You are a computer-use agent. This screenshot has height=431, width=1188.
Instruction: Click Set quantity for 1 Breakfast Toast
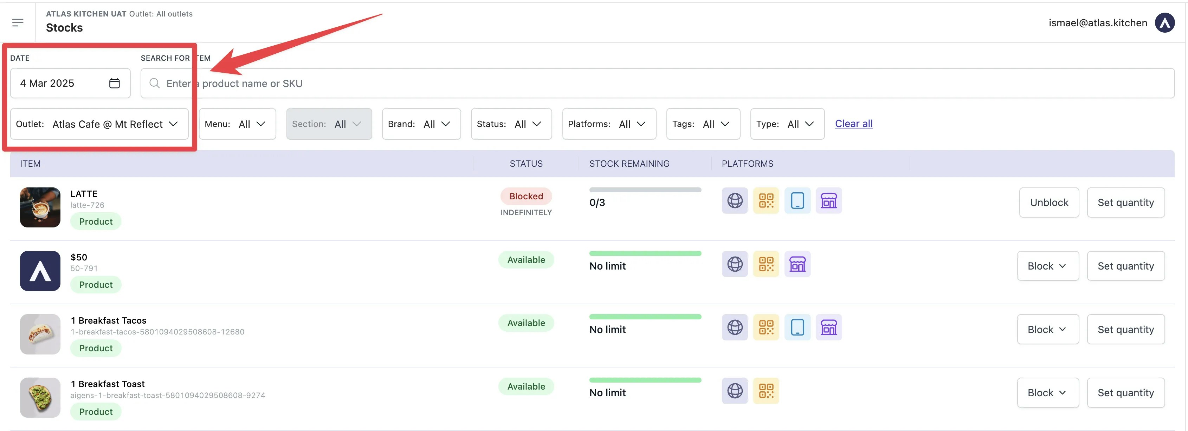(x=1126, y=392)
